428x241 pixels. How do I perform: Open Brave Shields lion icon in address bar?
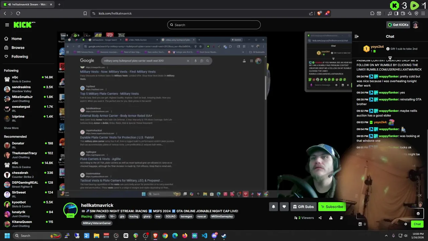pyautogui.click(x=319, y=13)
